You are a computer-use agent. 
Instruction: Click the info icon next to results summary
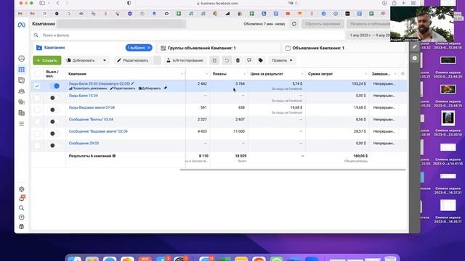click(114, 156)
